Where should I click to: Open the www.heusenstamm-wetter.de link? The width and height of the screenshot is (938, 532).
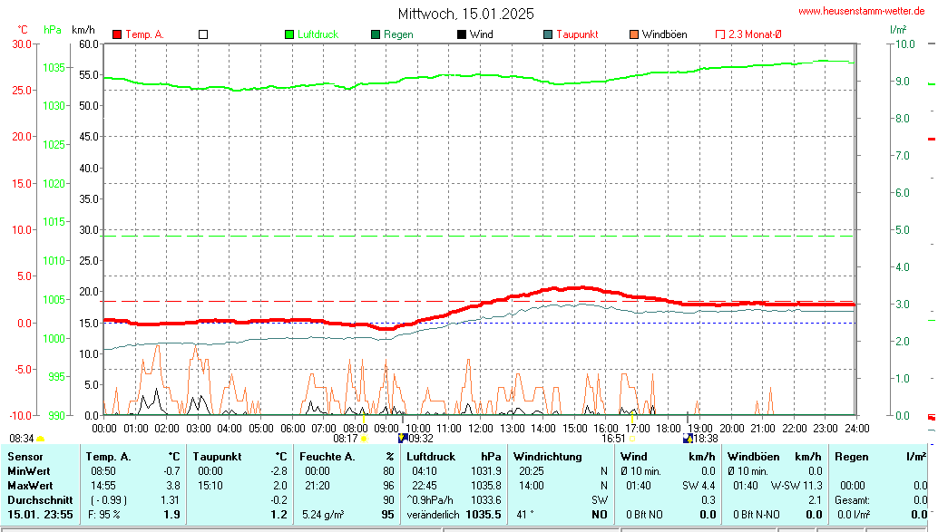[x=865, y=11]
